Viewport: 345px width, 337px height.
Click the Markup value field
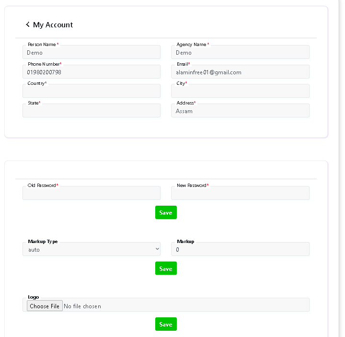coord(240,249)
